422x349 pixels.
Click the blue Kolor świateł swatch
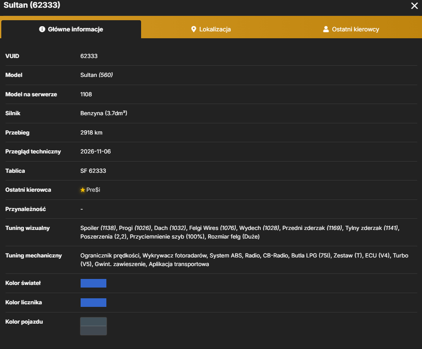point(93,283)
